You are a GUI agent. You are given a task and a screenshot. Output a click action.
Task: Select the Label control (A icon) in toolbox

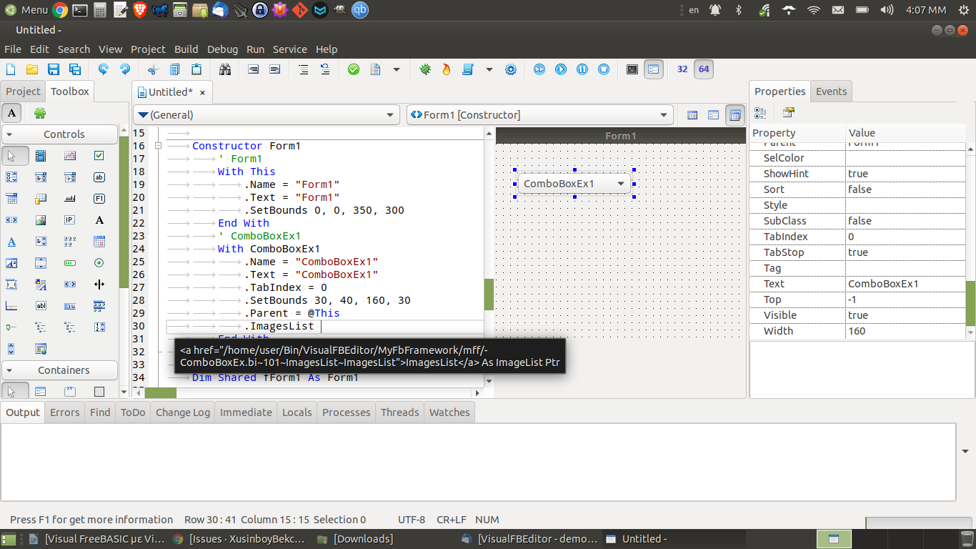99,220
